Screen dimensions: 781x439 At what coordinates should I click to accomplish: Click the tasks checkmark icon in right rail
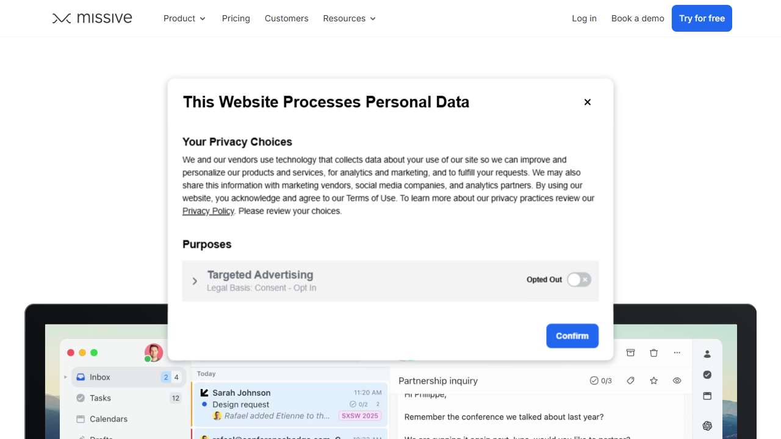pos(707,374)
